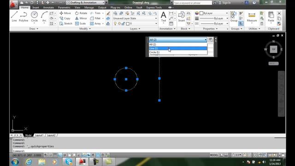Toggle Object Snap in status bar

tap(70, 155)
